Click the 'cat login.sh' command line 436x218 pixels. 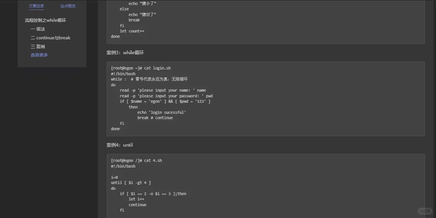[141, 68]
